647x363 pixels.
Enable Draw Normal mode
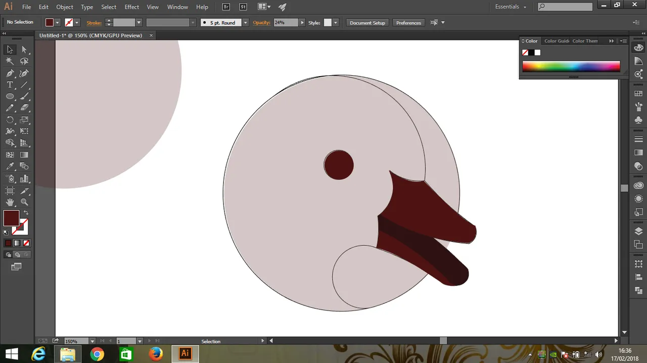point(9,255)
